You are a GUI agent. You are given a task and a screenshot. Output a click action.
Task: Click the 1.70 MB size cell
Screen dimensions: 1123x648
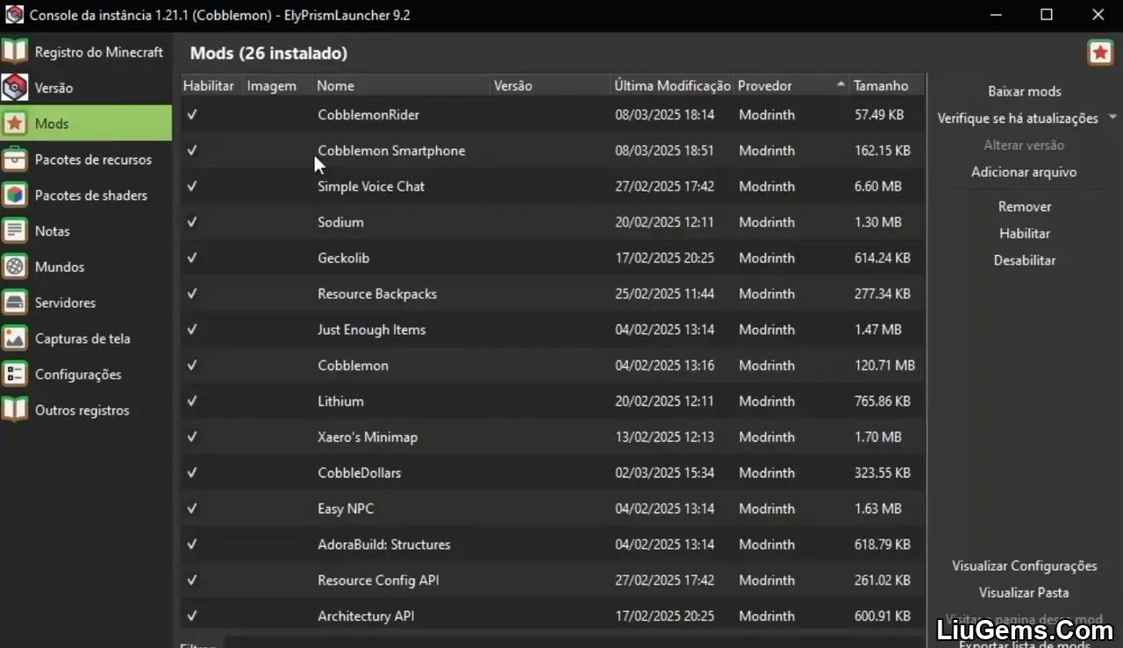877,437
